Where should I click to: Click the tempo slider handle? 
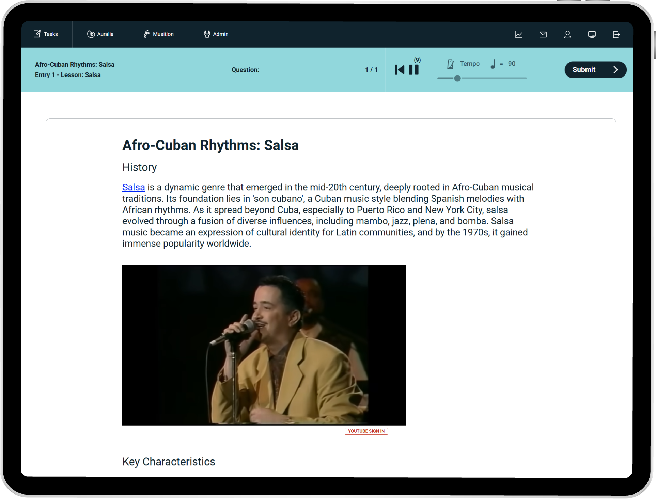click(x=457, y=78)
